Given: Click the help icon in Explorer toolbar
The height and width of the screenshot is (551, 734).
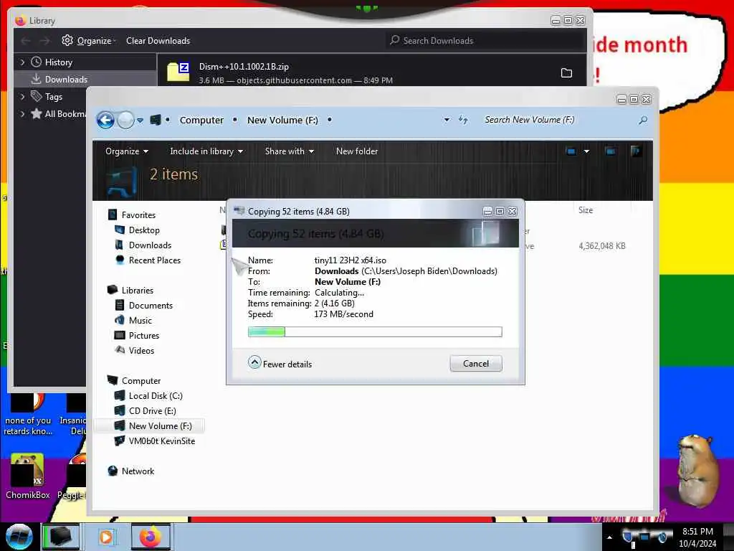Looking at the screenshot, I should click(x=636, y=151).
